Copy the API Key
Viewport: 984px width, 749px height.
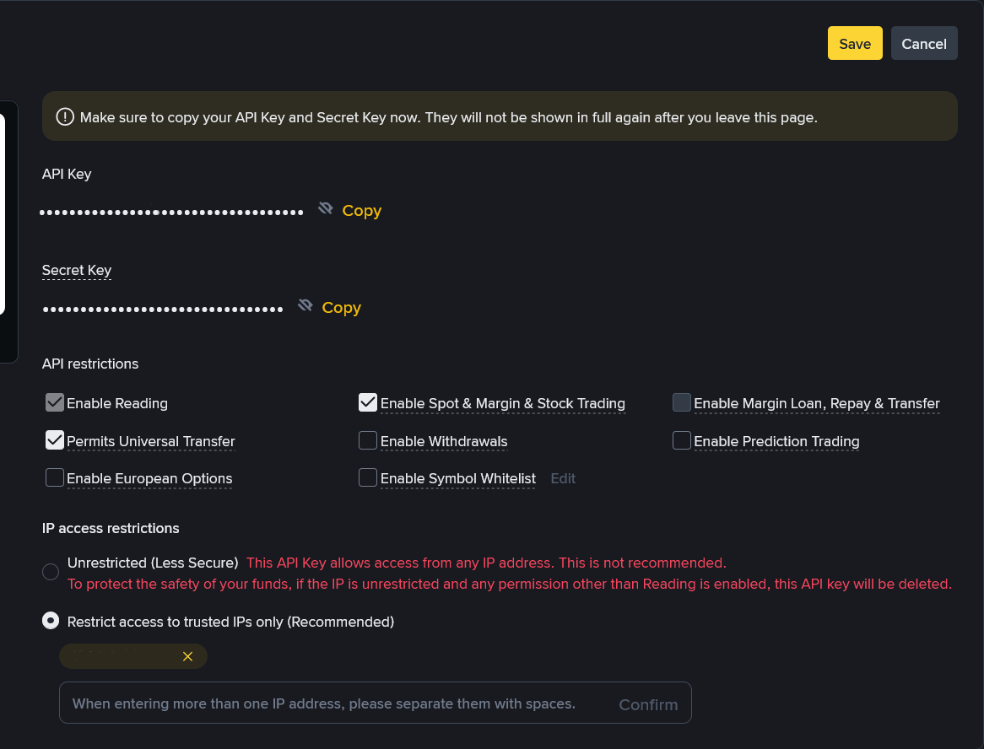point(361,211)
